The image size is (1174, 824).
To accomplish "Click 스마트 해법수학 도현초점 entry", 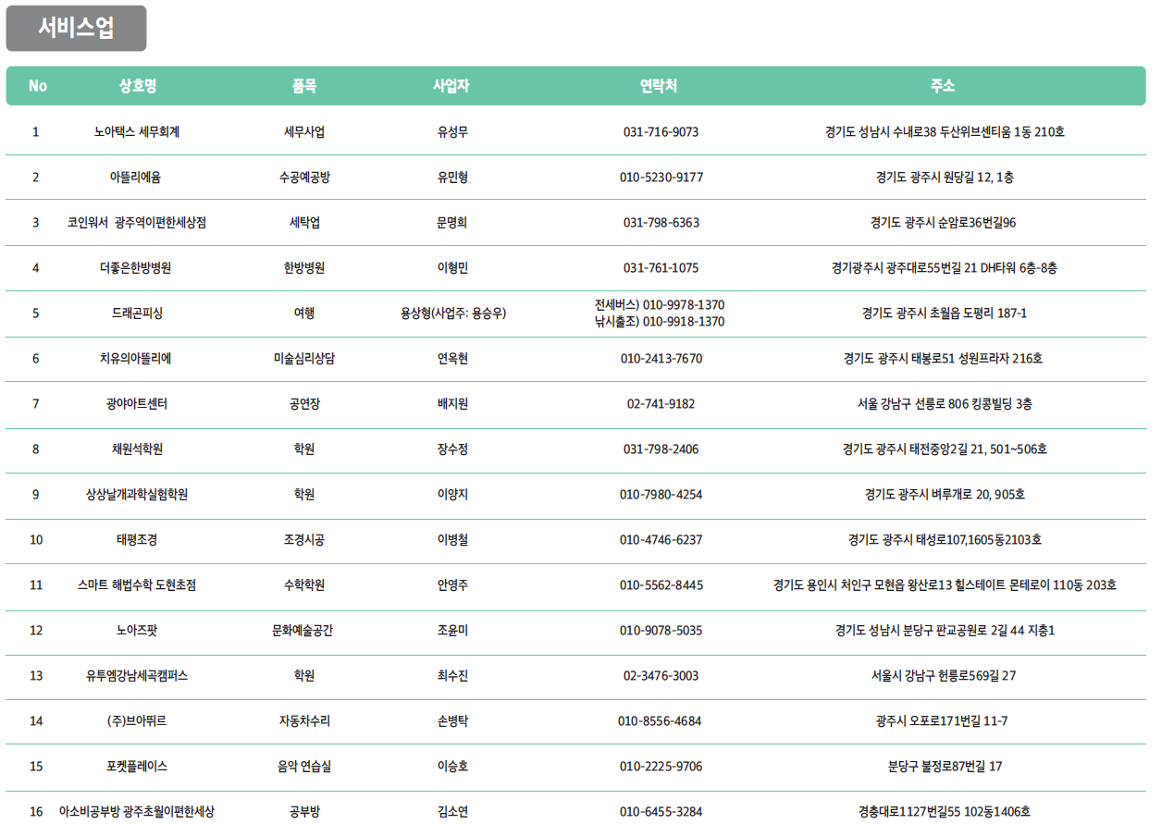I will tap(137, 585).
